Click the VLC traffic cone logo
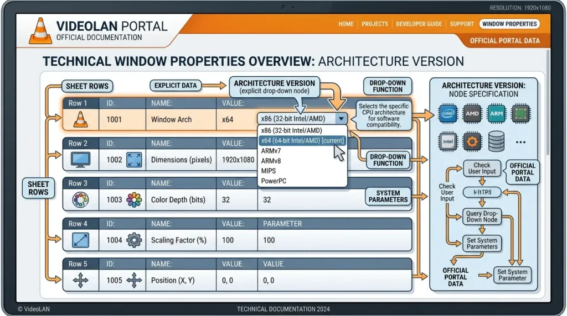This screenshot has height=316, width=567. click(x=40, y=31)
